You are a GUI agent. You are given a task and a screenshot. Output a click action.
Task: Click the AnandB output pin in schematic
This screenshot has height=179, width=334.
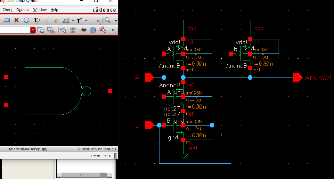[297, 77]
